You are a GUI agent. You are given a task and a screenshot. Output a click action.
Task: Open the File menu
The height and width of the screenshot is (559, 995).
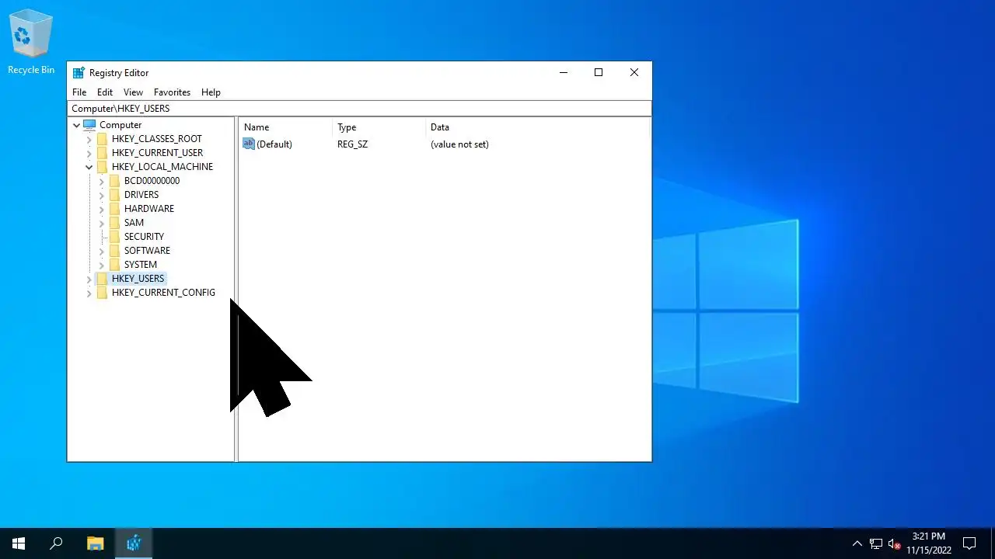click(x=79, y=92)
